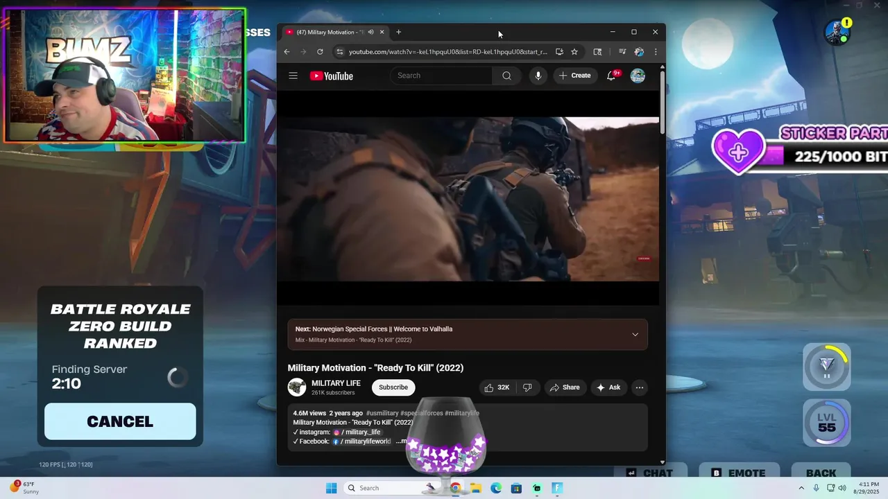
Task: Click the #militarylife hashtag
Action: tap(462, 413)
